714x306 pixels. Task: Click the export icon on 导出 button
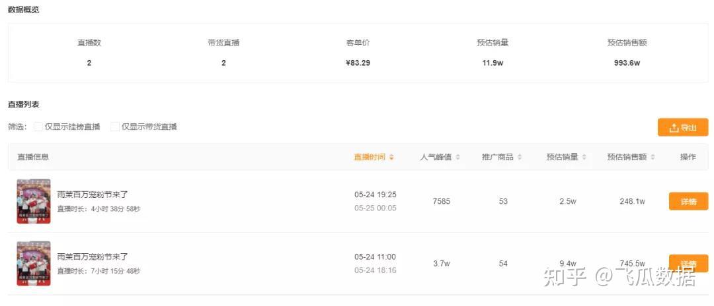pos(674,128)
